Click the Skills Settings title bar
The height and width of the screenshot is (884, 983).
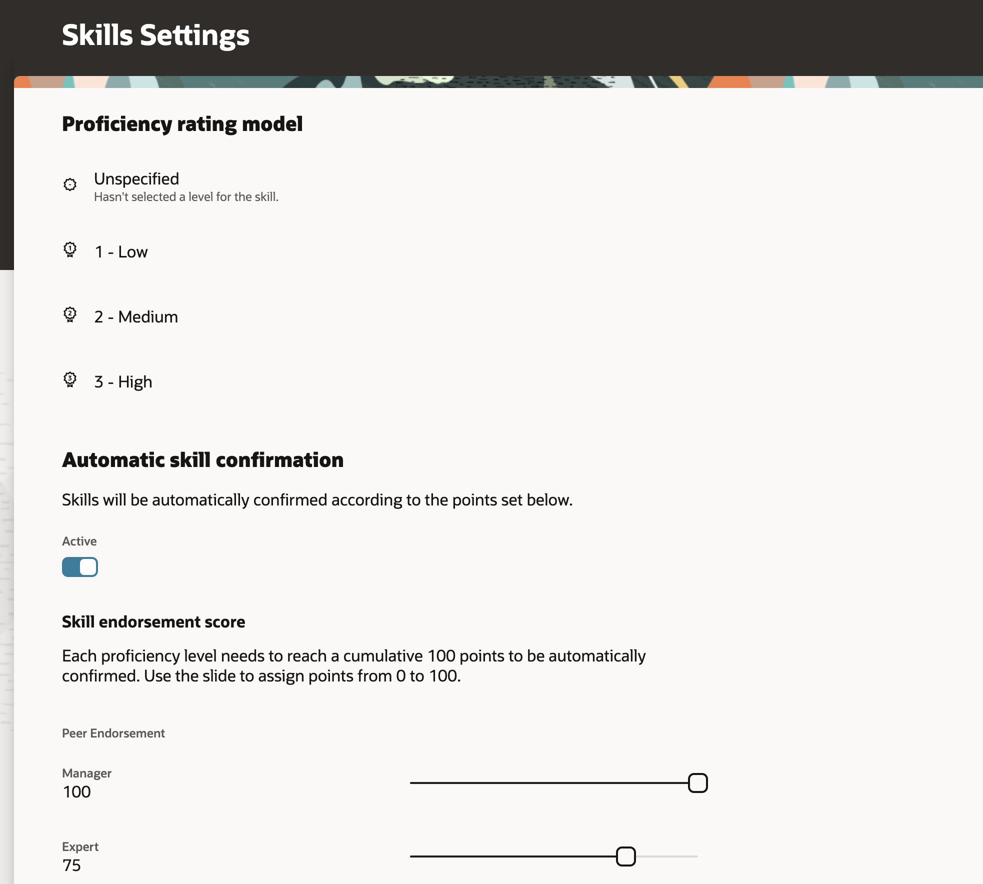[156, 34]
